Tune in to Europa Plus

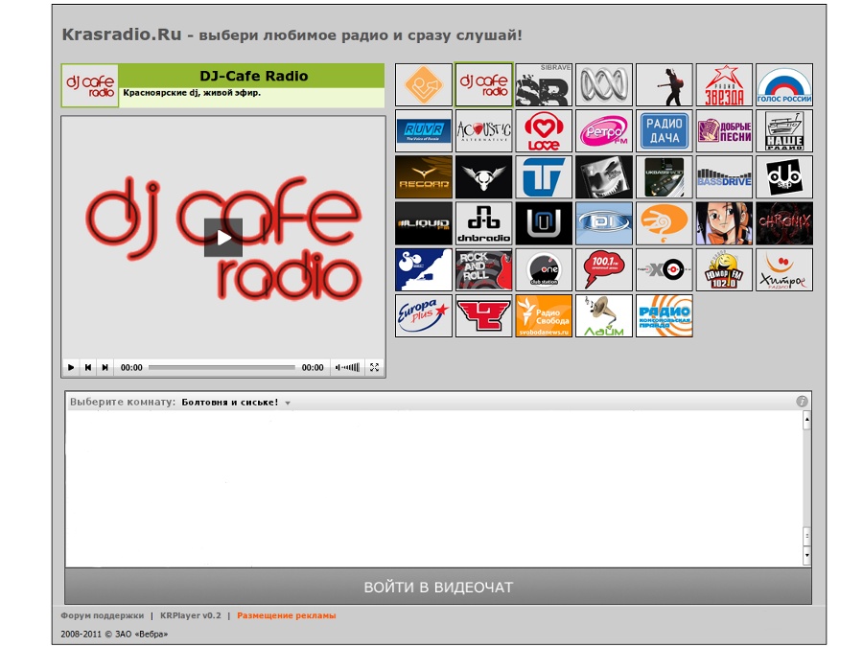pyautogui.click(x=423, y=315)
